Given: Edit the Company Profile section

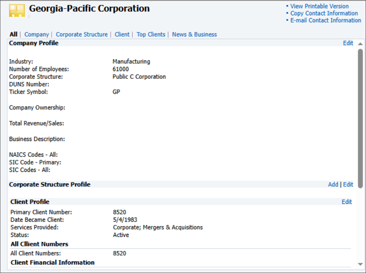Looking at the screenshot, I should [348, 43].
